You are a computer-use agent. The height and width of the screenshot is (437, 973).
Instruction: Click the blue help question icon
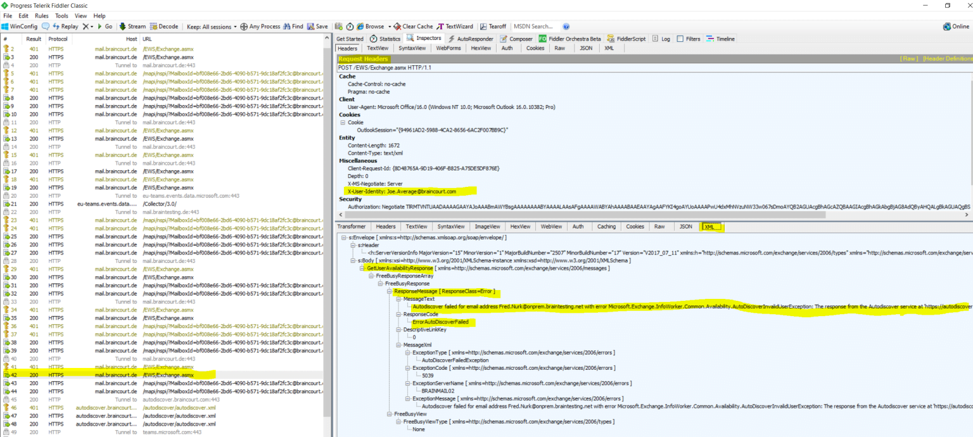[x=566, y=27]
